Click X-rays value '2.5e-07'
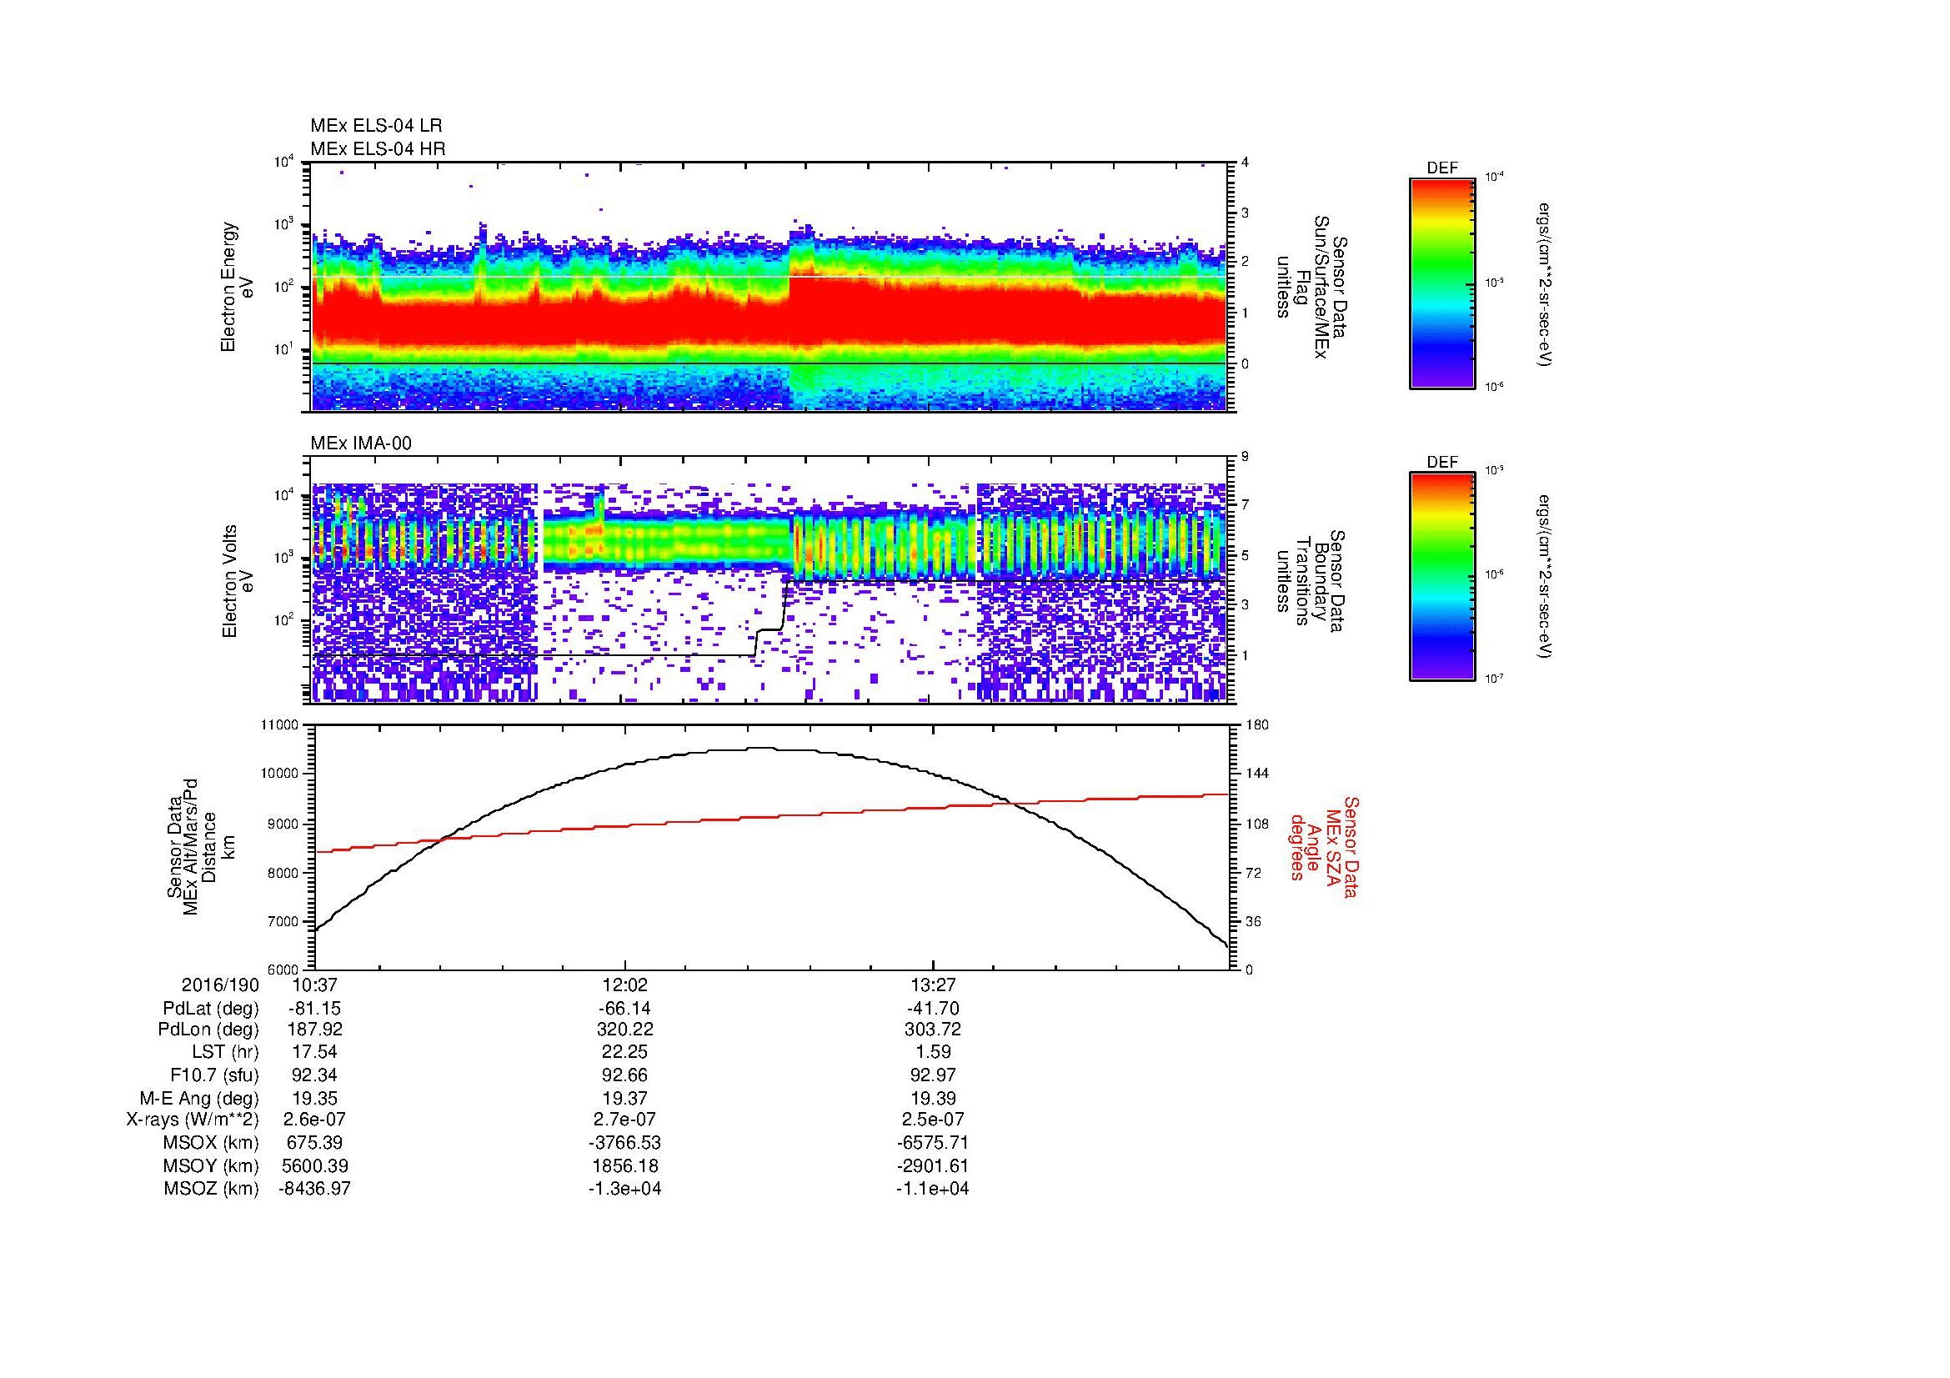This screenshot has height=1378, width=1950. pos(933,1120)
